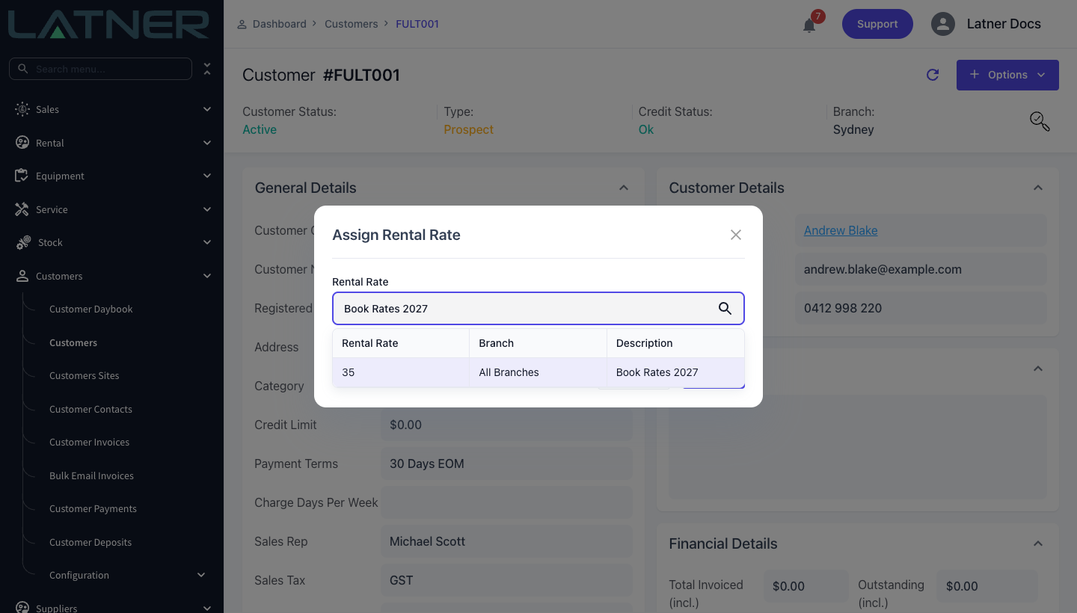1077x613 pixels.
Task: Click the Support button
Action: [877, 24]
